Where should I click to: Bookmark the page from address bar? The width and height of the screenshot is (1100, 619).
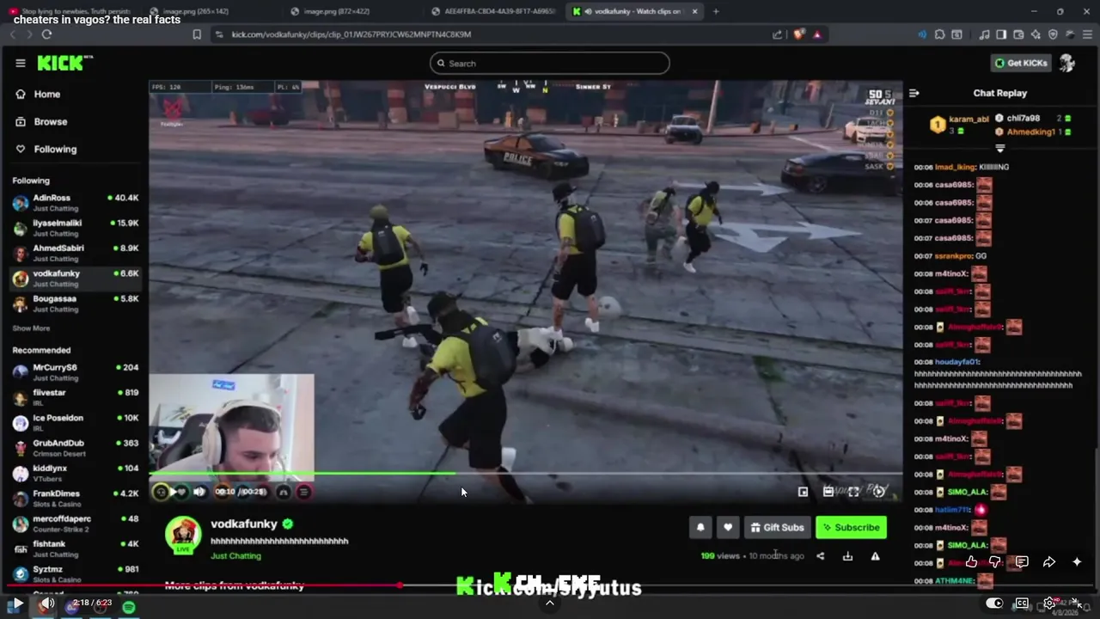(197, 34)
